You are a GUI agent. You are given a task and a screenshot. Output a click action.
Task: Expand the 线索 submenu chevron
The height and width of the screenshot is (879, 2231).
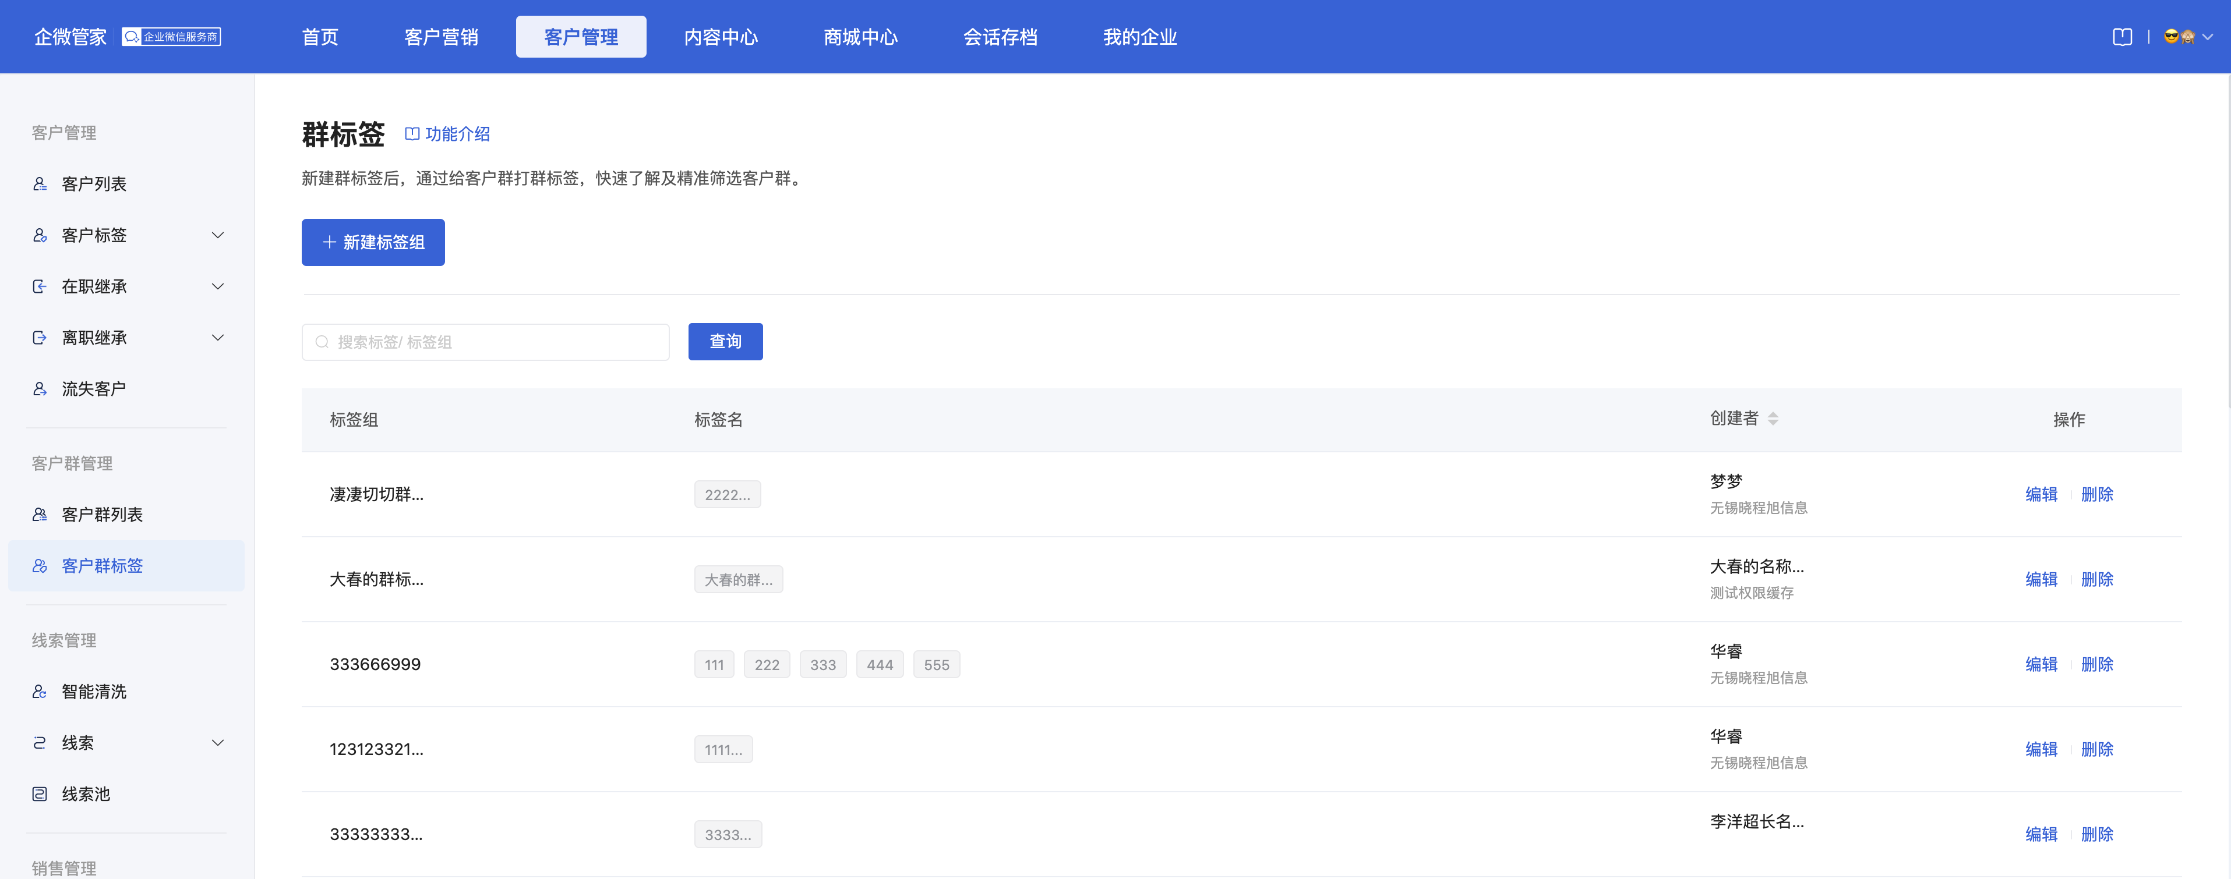click(x=218, y=742)
